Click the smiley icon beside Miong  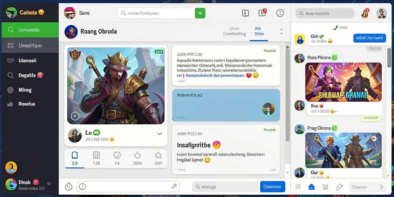(x=10, y=90)
